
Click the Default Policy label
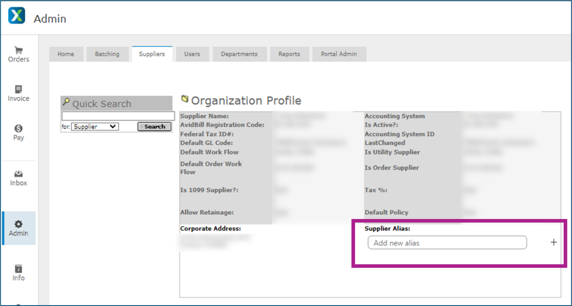(386, 212)
